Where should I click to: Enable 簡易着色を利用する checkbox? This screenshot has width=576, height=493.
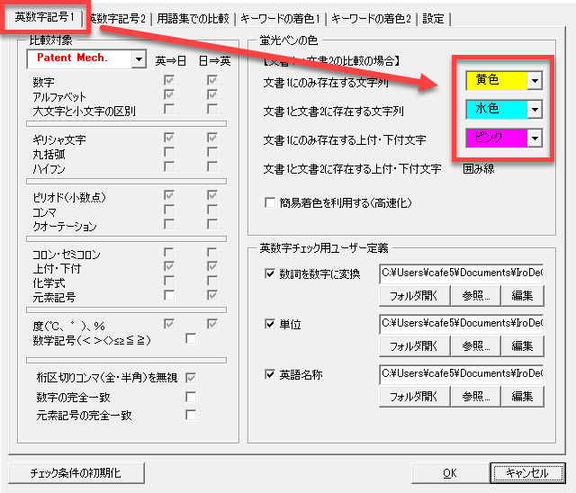pyautogui.click(x=270, y=203)
